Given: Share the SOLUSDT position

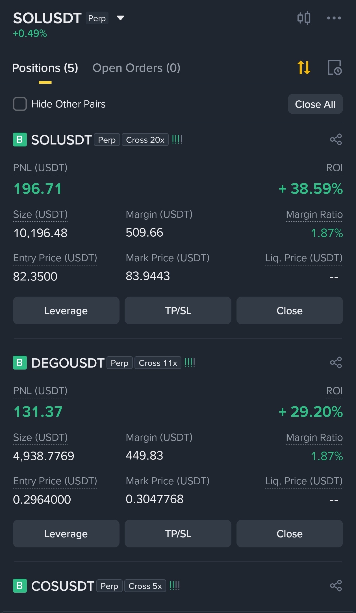Looking at the screenshot, I should [336, 139].
